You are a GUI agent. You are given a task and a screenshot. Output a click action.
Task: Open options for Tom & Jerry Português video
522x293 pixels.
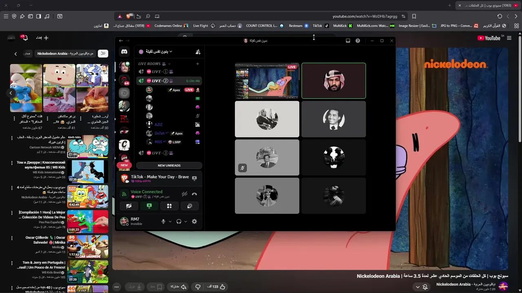pyautogui.click(x=12, y=263)
